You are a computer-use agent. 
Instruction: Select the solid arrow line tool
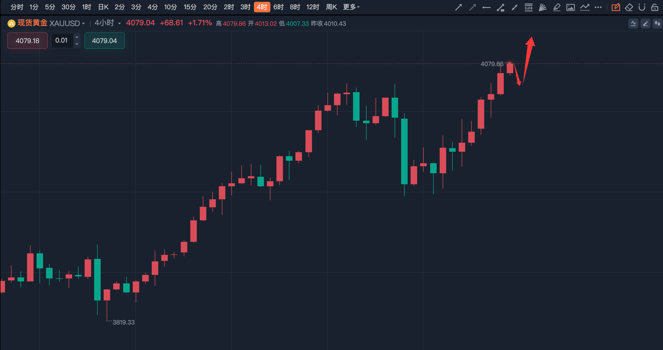point(458,7)
